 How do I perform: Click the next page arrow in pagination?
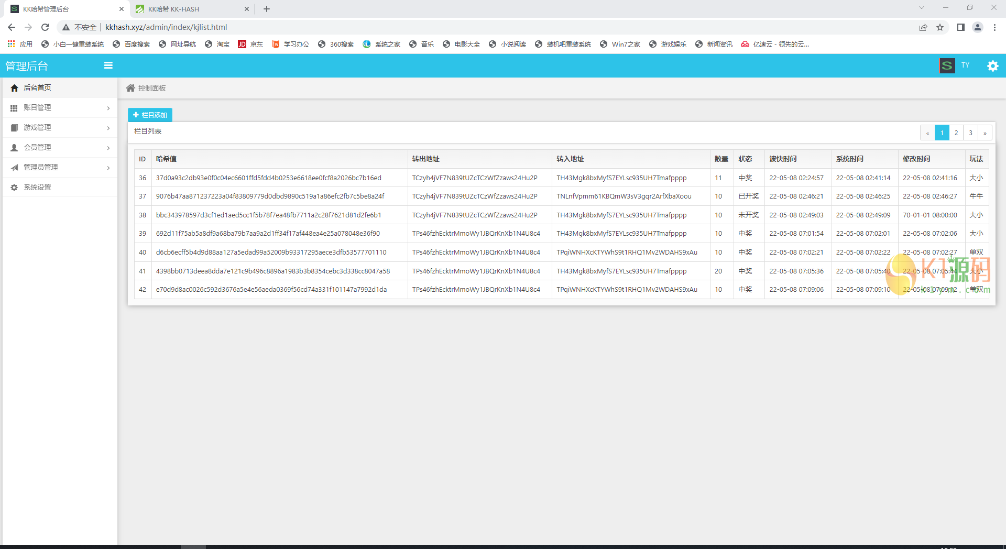click(x=985, y=133)
